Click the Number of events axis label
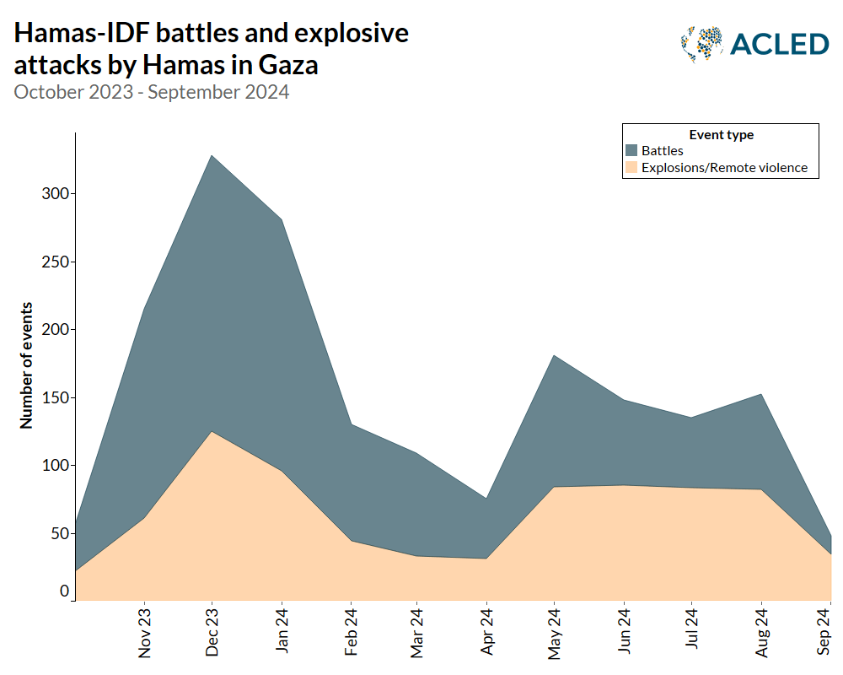This screenshot has height=675, width=843. (x=27, y=364)
